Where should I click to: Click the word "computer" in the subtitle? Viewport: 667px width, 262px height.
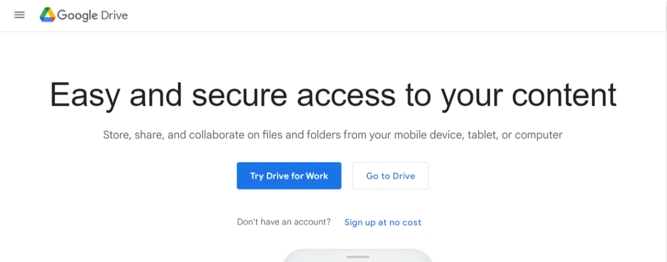pyautogui.click(x=538, y=136)
